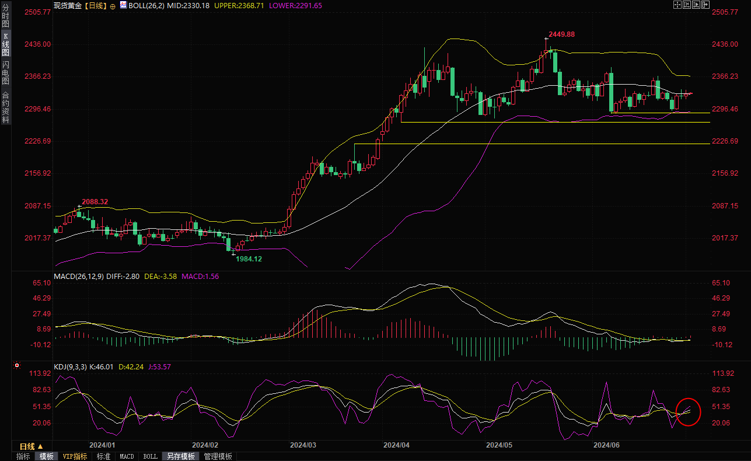Image resolution: width=751 pixels, height=461 pixels.
Task: Select the K线图 side tab
Action: (x=5, y=44)
